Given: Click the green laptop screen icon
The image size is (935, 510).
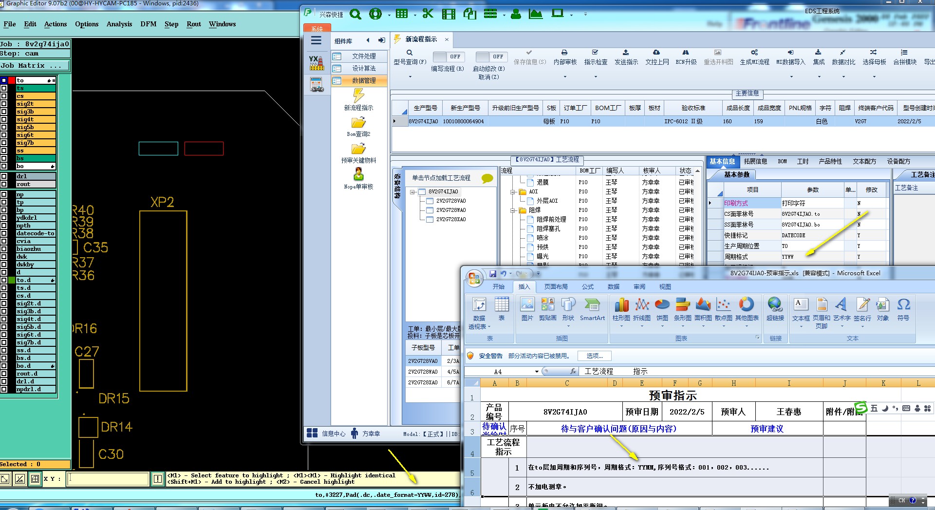Looking at the screenshot, I should click(558, 13).
